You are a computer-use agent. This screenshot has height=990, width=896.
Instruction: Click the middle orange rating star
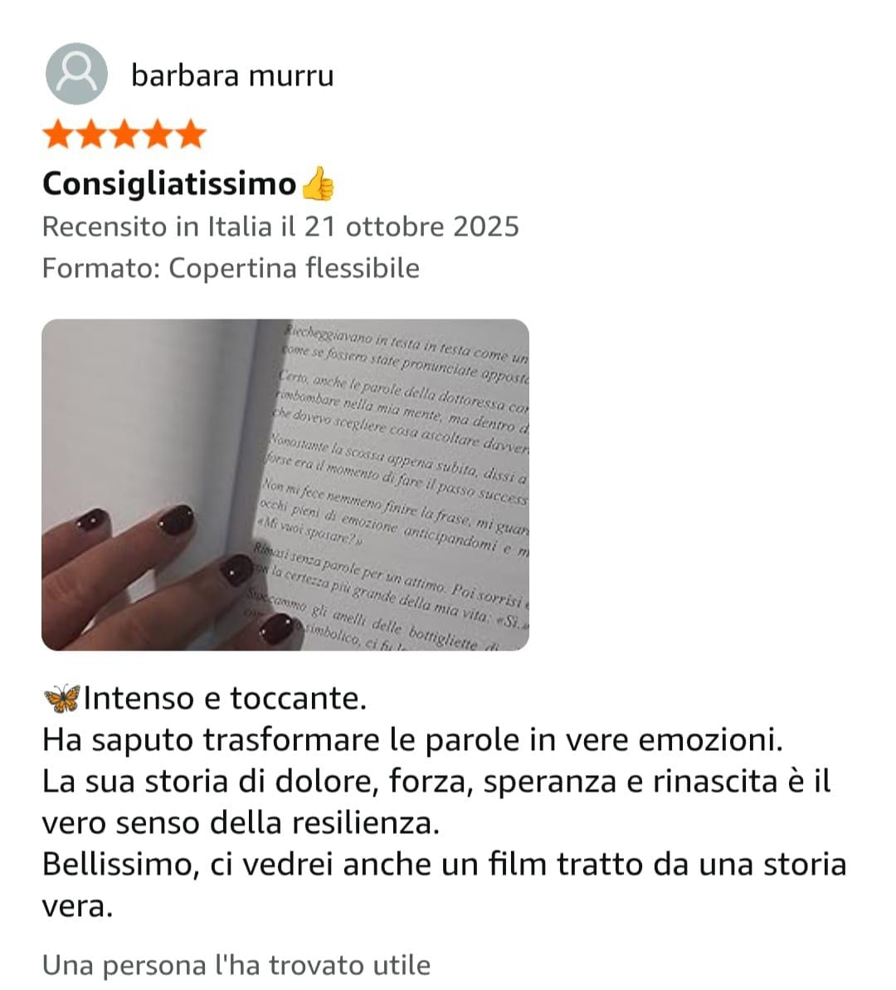tap(124, 134)
